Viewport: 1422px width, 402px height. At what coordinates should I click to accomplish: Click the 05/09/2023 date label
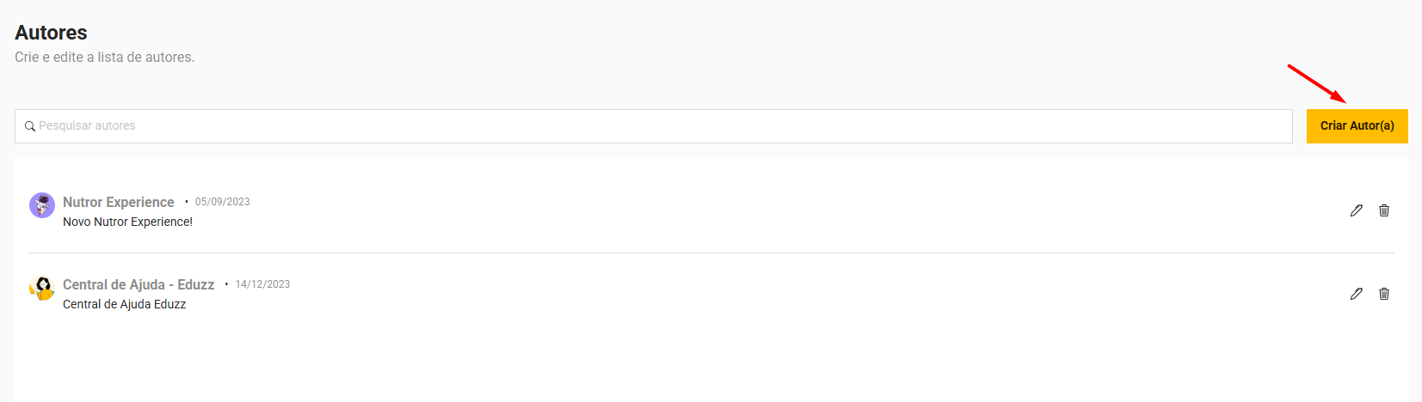tap(222, 202)
